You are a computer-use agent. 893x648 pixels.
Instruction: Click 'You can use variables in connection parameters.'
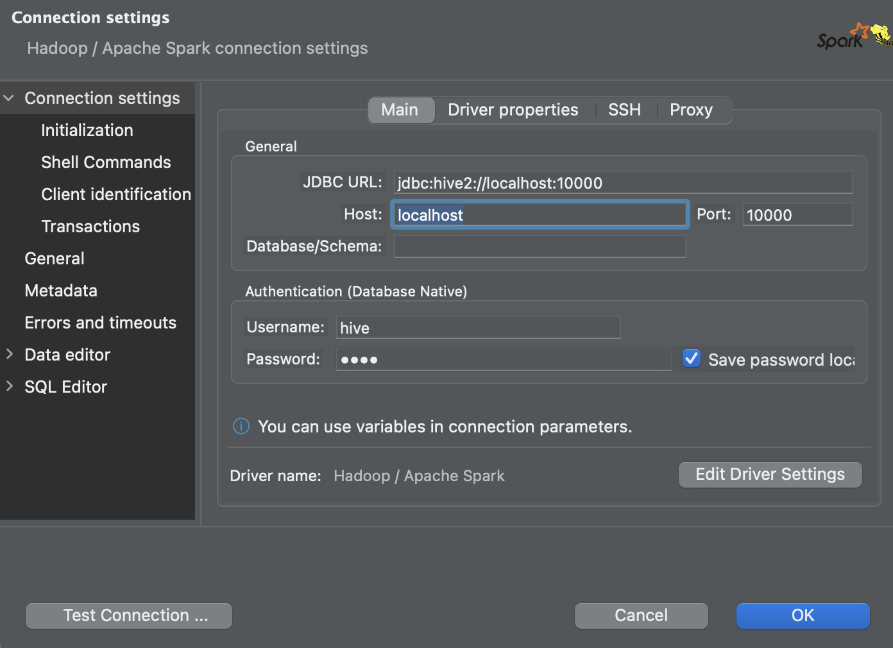point(445,427)
